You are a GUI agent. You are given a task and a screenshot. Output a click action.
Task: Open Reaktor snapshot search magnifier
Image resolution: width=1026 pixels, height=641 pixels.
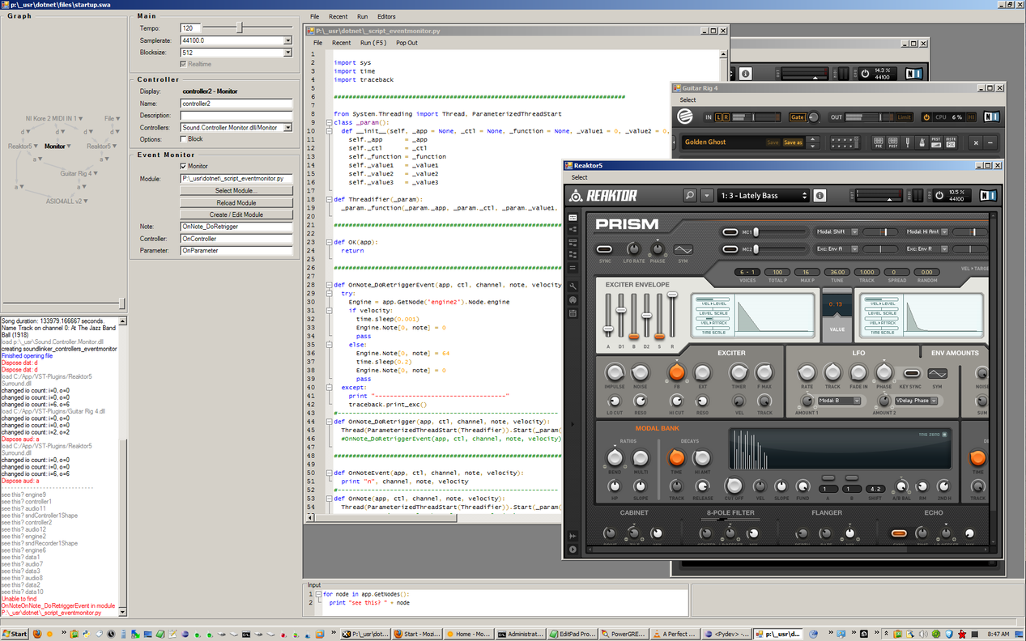coord(689,195)
